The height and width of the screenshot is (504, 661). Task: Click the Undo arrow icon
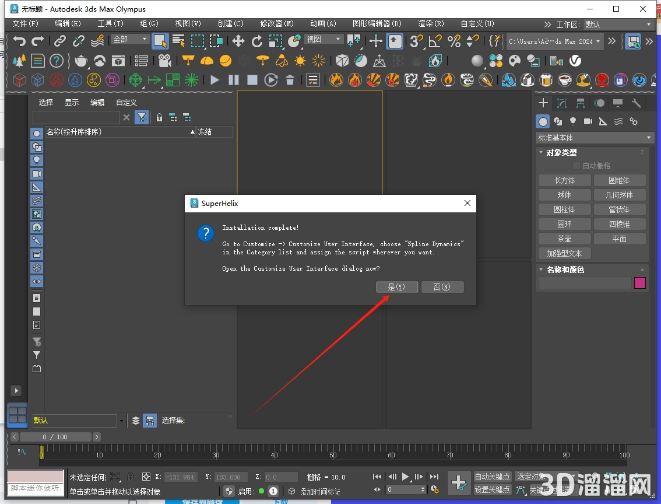tap(19, 41)
